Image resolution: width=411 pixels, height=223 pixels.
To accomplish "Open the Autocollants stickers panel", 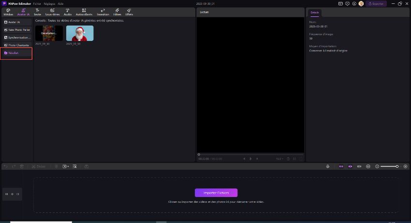I will point(84,12).
